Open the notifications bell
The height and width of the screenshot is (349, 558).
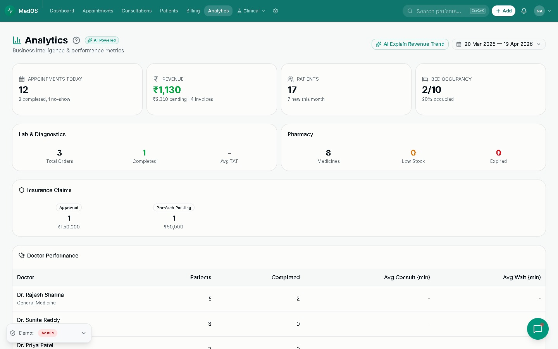pos(524,11)
